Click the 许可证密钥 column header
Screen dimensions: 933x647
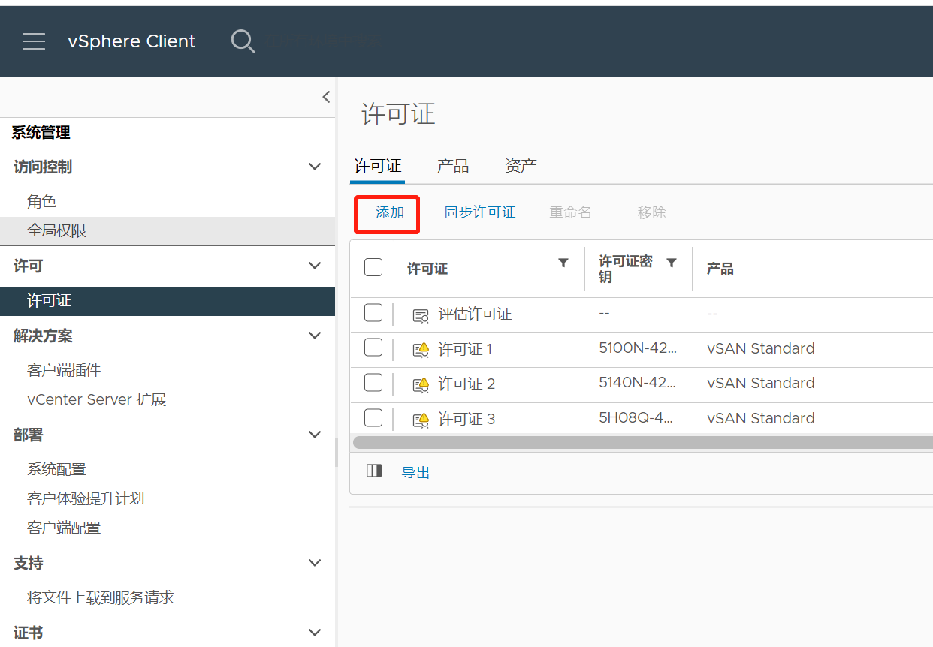(626, 269)
